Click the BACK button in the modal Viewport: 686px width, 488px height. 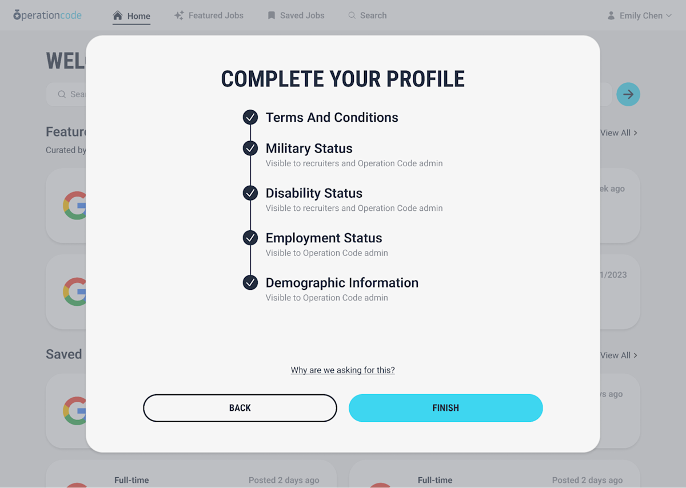[x=240, y=407]
